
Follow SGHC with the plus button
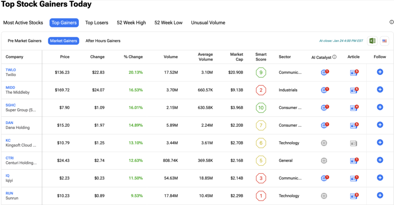click(x=380, y=107)
